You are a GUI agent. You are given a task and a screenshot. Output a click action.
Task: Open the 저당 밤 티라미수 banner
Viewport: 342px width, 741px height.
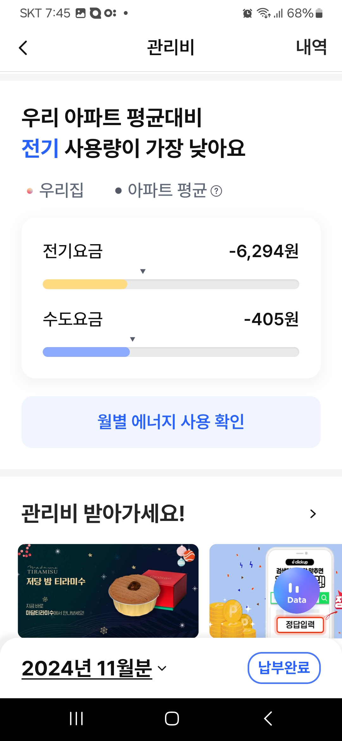tap(108, 591)
